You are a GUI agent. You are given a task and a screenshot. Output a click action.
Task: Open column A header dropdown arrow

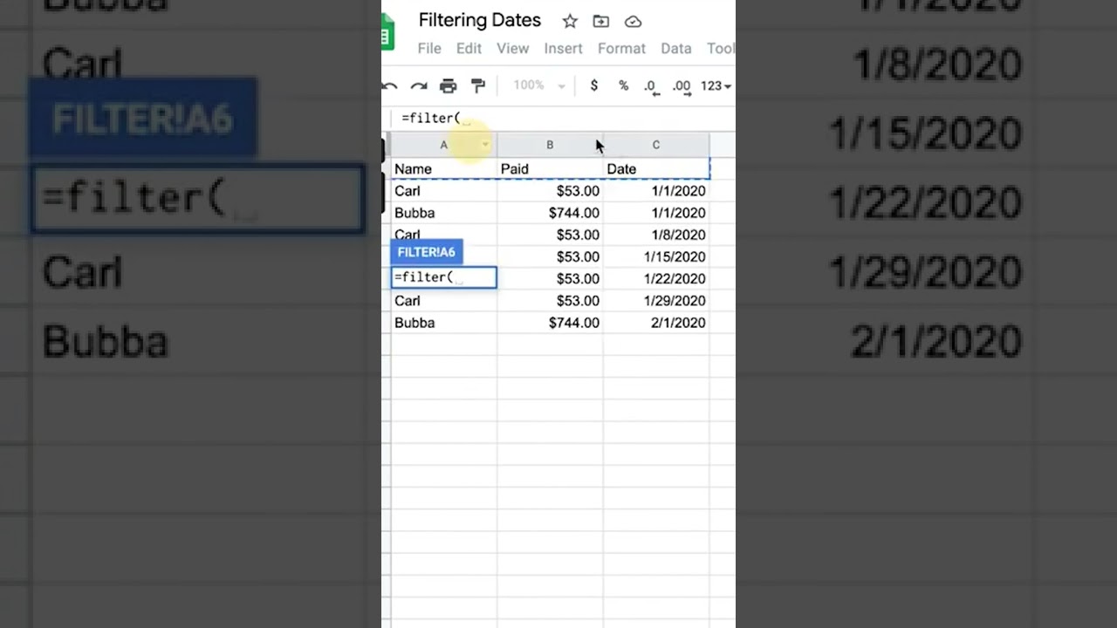pyautogui.click(x=485, y=145)
